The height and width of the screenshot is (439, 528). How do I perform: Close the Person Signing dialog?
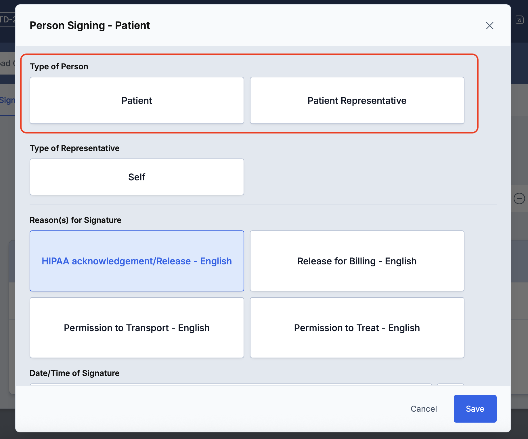(x=489, y=26)
